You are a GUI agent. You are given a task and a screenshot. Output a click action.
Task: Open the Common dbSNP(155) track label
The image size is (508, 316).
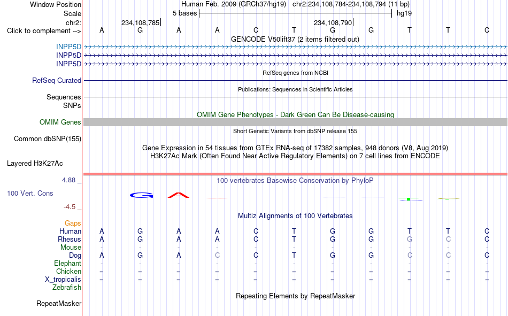(47, 138)
